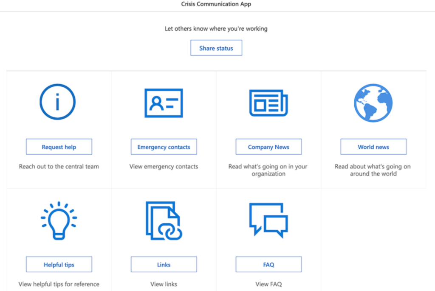
Task: Click the Share status button
Action: tap(216, 48)
